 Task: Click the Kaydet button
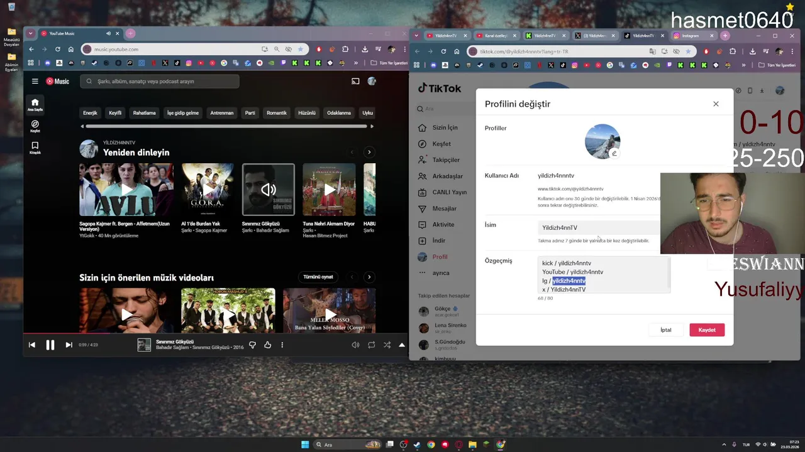tap(707, 330)
